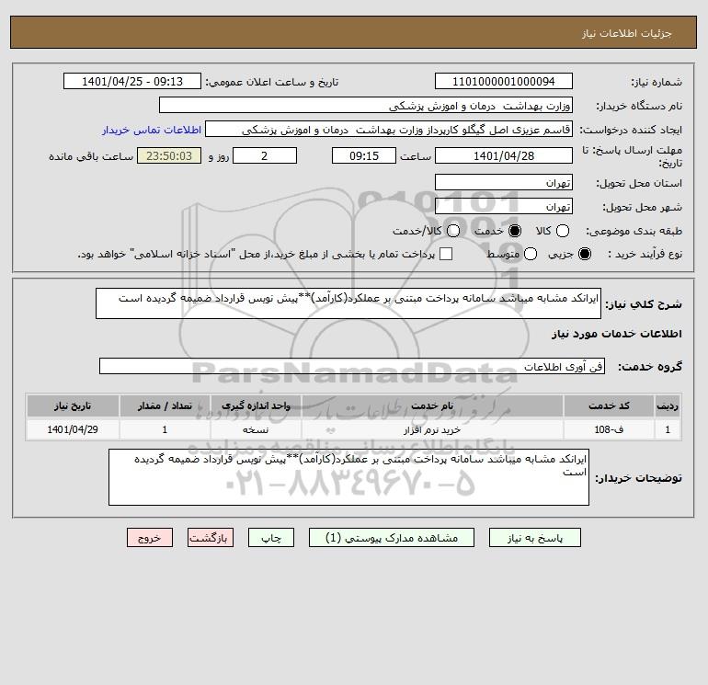Screen dimensions: 708x685
Task: Click the چاپ print button
Action: click(x=271, y=538)
